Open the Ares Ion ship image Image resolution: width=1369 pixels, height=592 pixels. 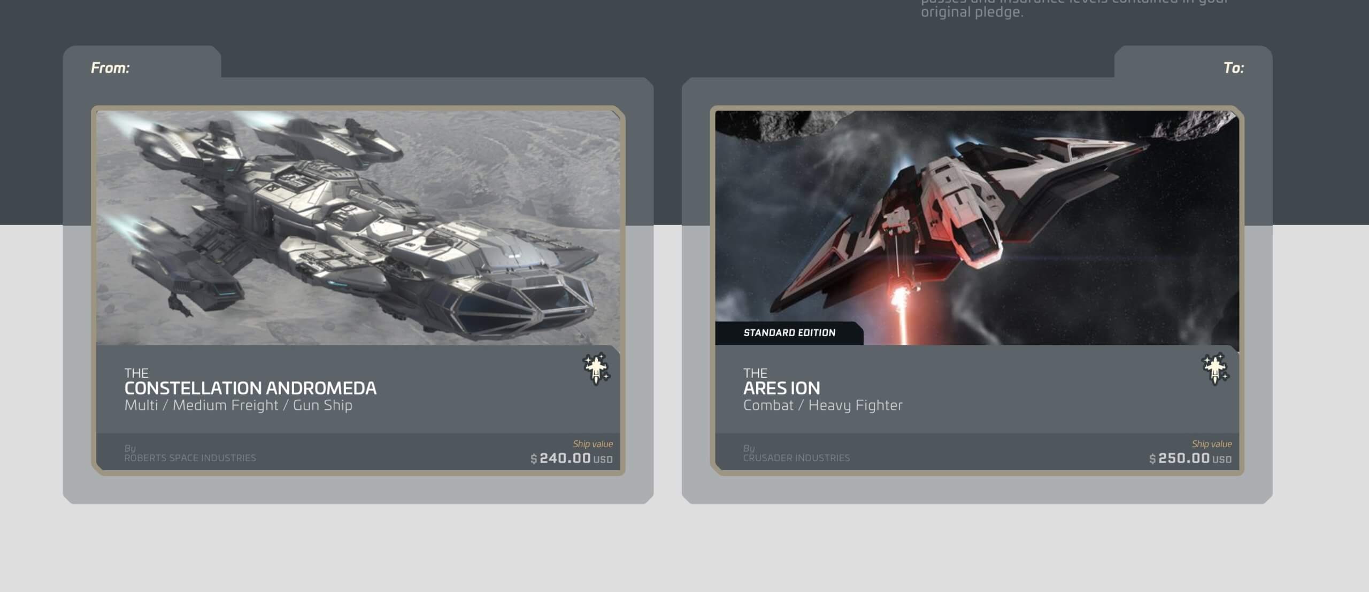click(977, 228)
